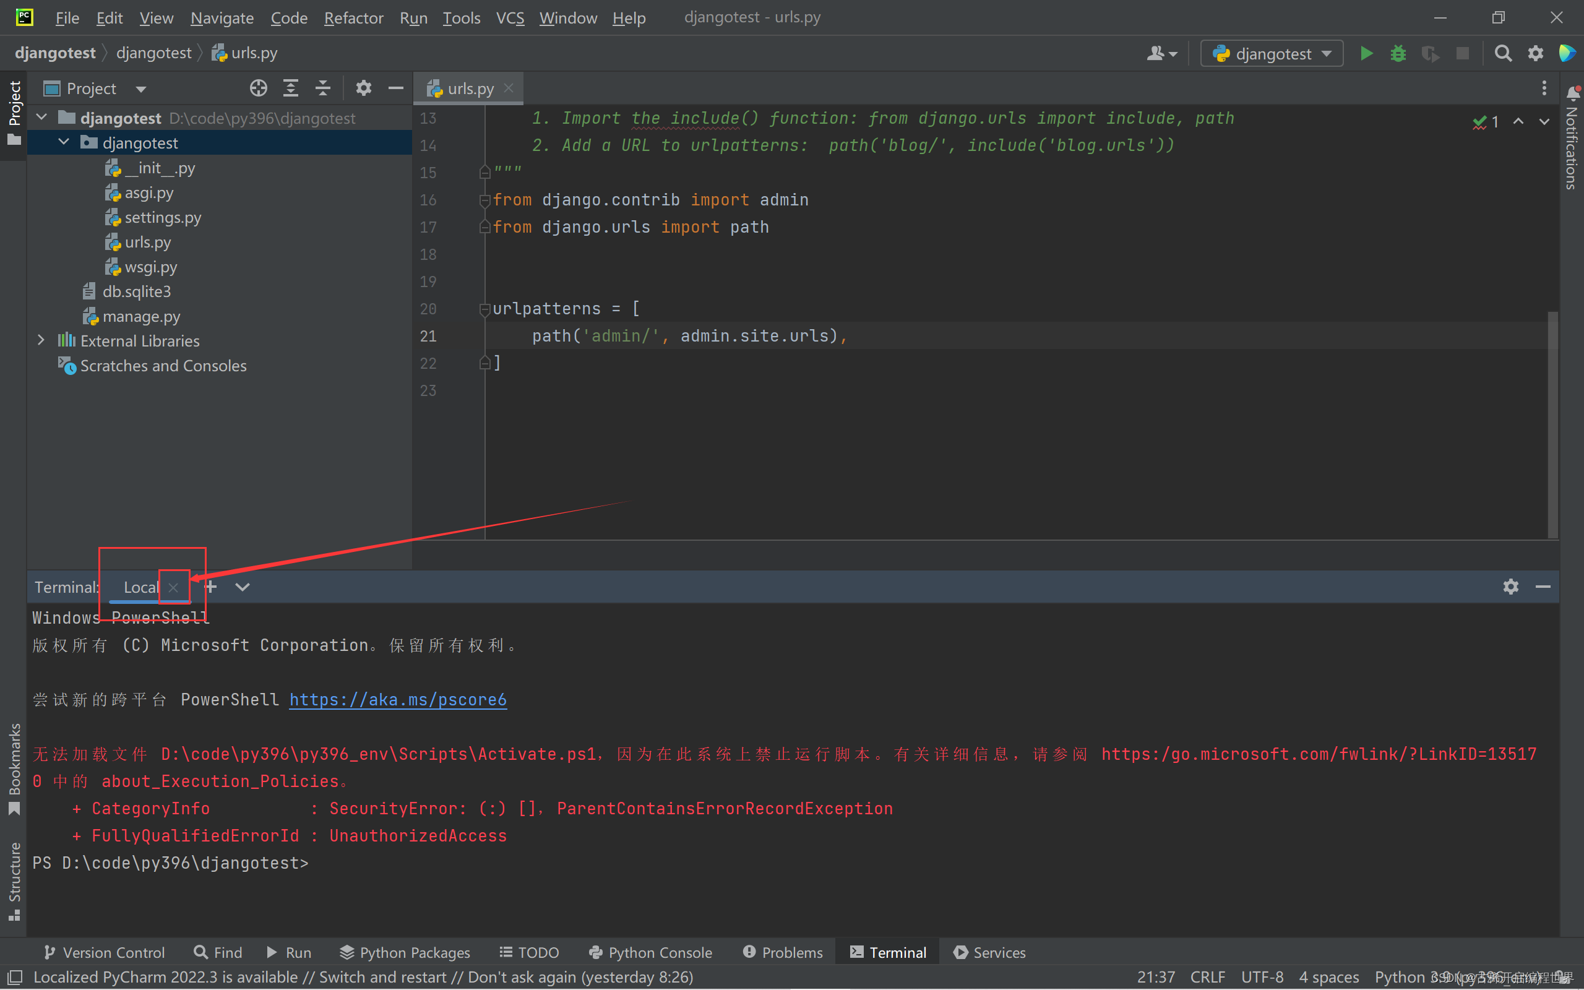Toggle the Bookmarks side panel
1584x990 pixels.
(x=14, y=769)
